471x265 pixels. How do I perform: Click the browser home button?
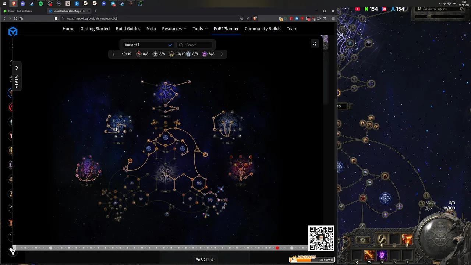(x=21, y=18)
